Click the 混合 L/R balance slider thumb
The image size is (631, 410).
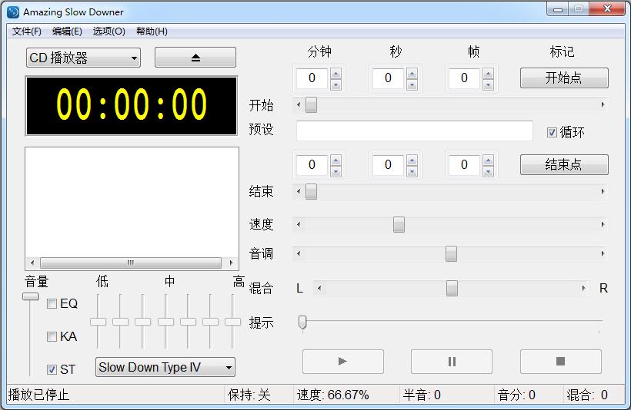452,289
